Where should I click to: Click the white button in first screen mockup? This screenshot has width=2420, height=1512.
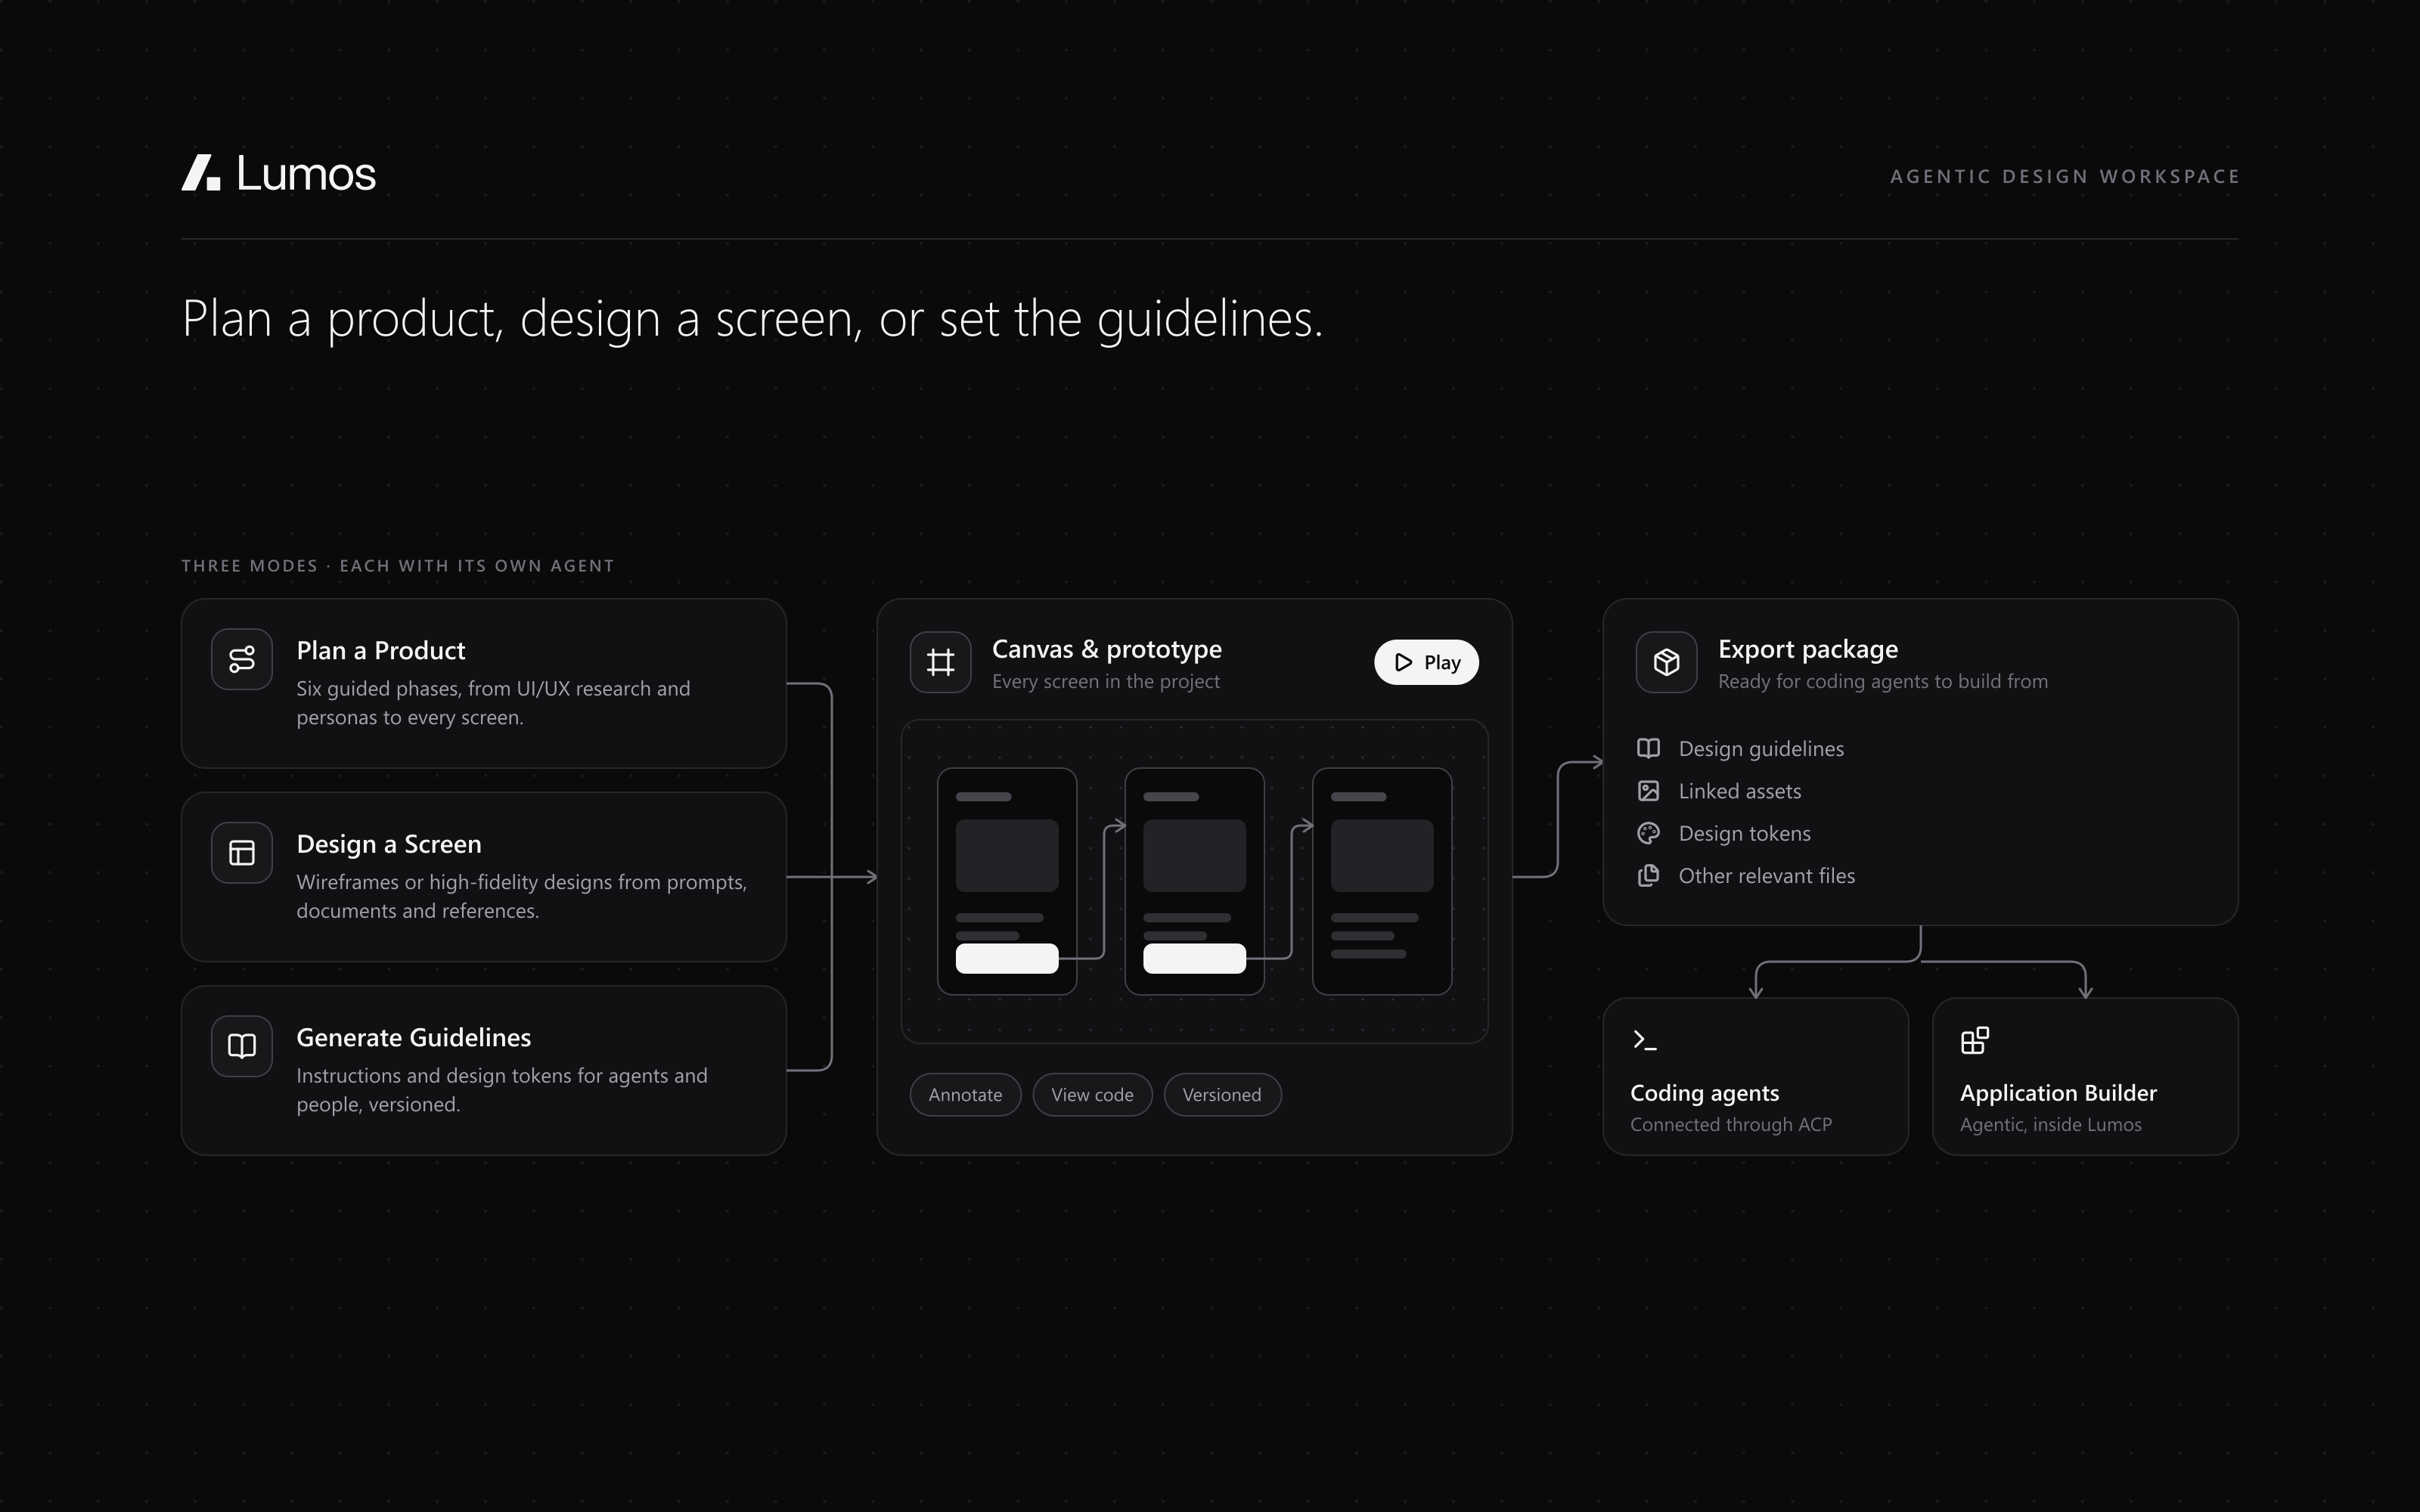tap(1007, 958)
